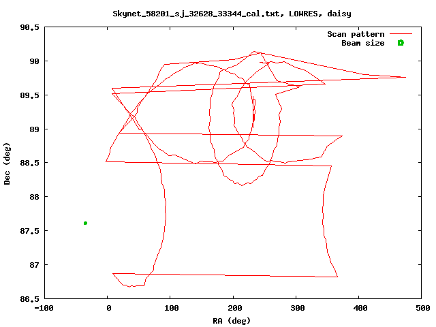Click the y-axis value 89

coord(34,129)
